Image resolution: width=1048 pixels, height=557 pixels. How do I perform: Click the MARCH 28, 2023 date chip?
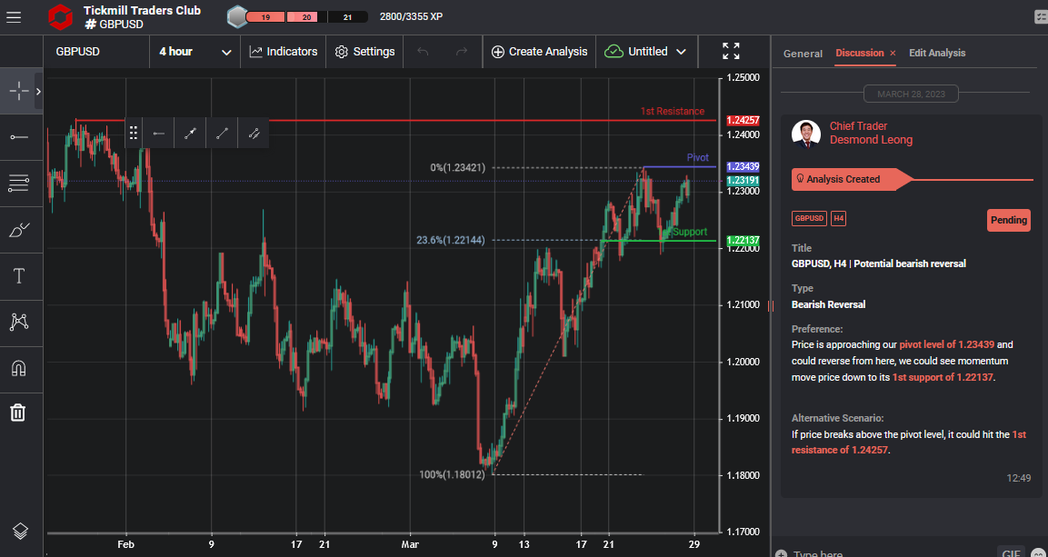911,94
